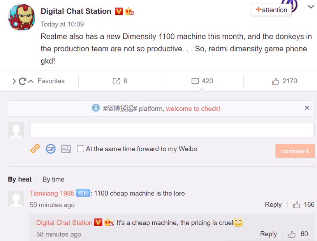The width and height of the screenshot is (317, 241).
Task: Insert a GIF using the GIF icon
Action: 51,148
